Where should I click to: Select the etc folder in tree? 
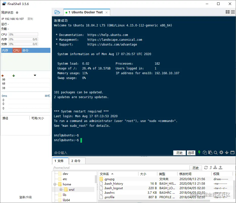click(65, 179)
